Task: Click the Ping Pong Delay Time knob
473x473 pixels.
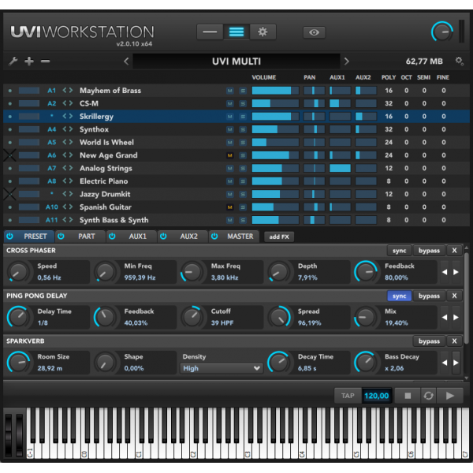Action: point(18,317)
